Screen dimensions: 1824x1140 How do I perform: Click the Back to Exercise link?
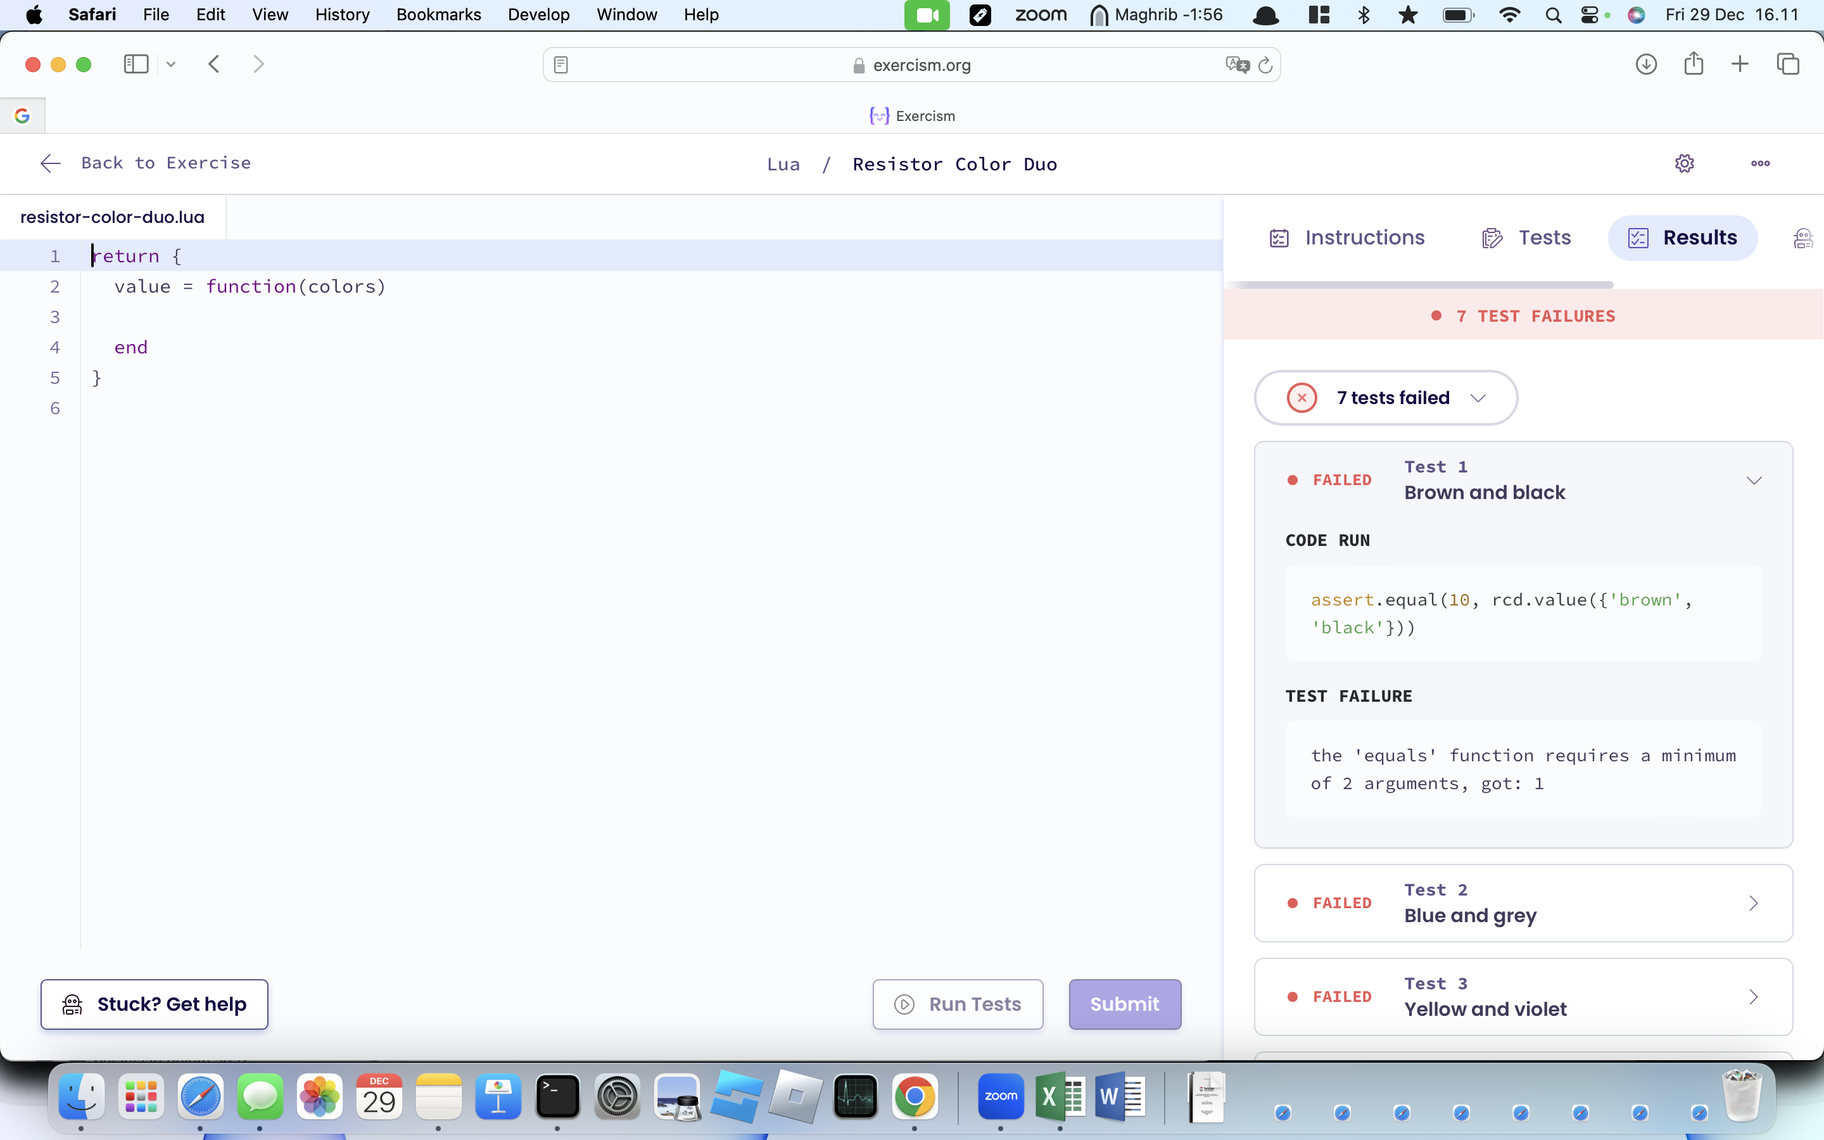166,163
